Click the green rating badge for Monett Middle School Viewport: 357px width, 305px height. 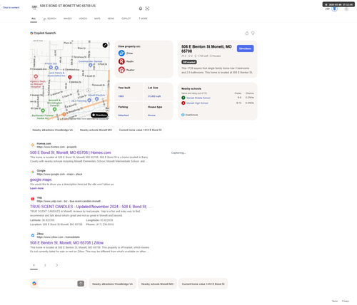coord(183,98)
